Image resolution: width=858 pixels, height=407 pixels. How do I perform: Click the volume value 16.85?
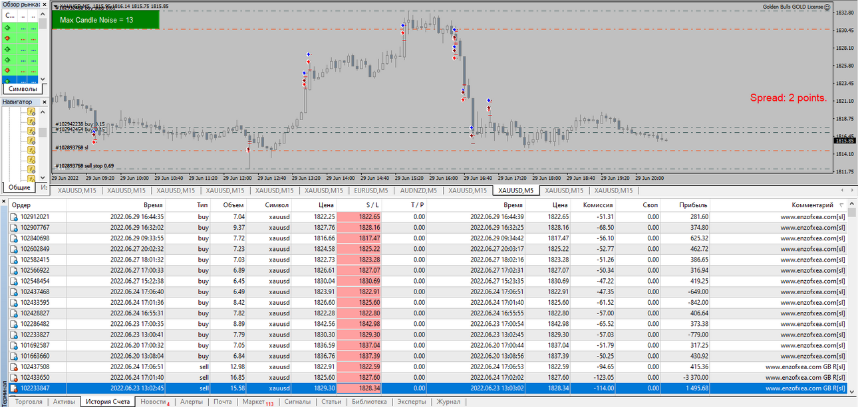235,377
